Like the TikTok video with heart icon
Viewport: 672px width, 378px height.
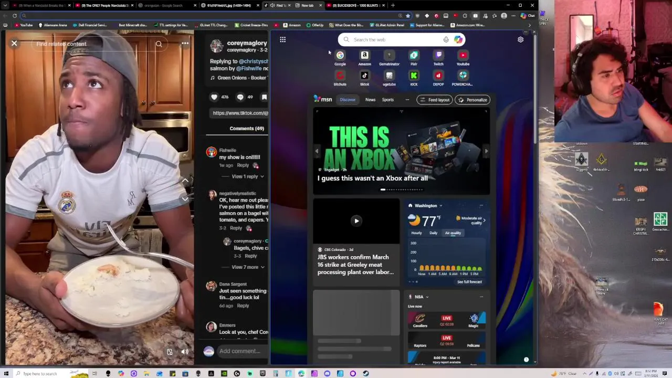tap(214, 97)
